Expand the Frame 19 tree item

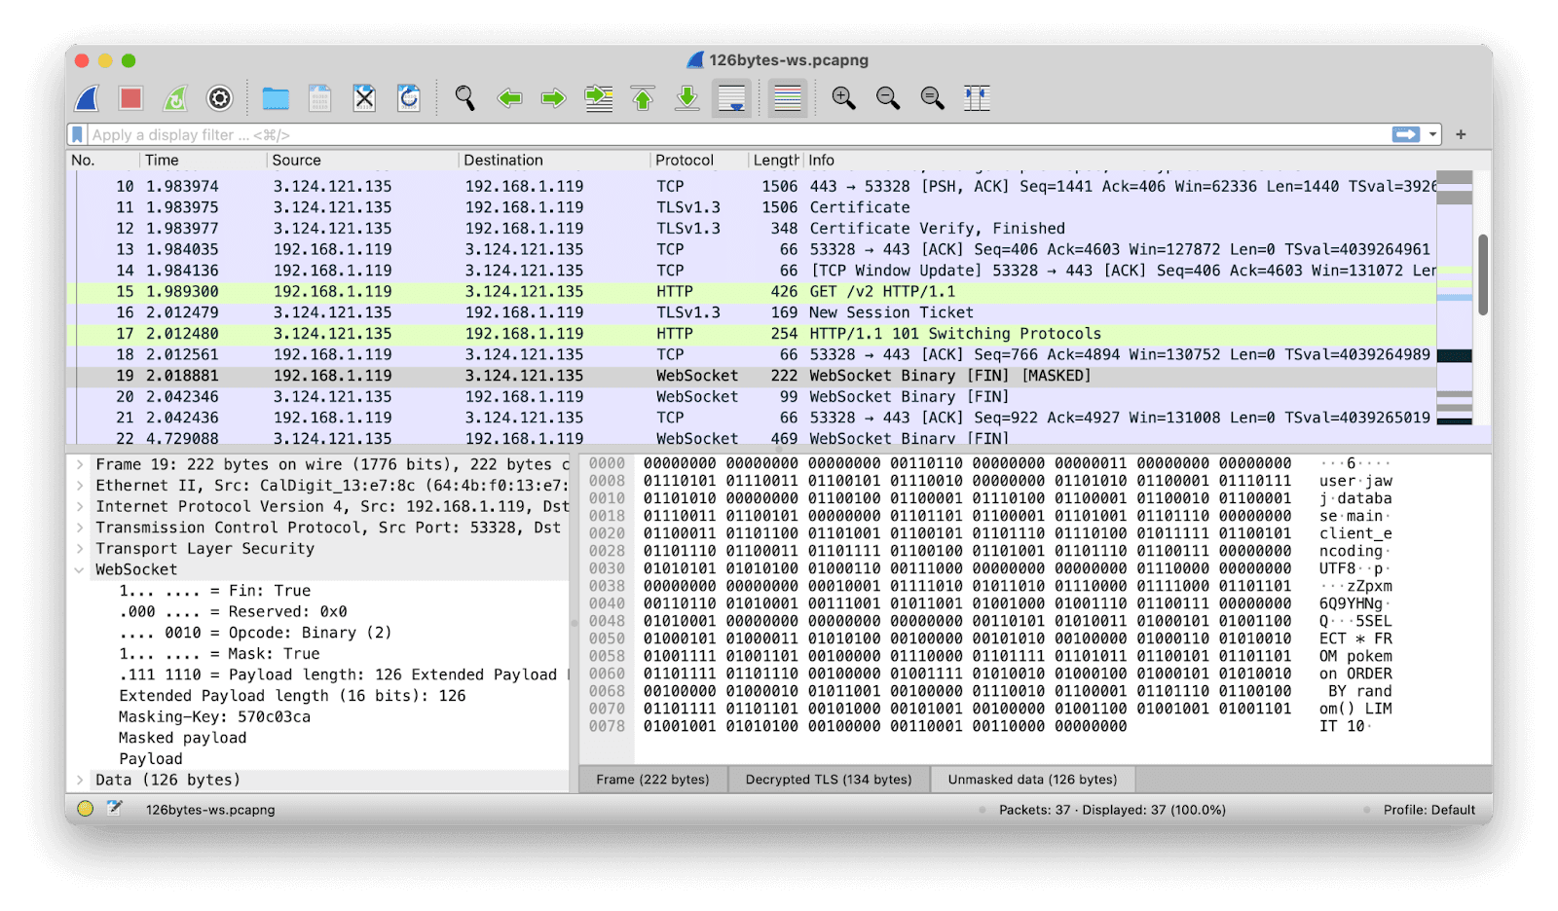tap(80, 465)
